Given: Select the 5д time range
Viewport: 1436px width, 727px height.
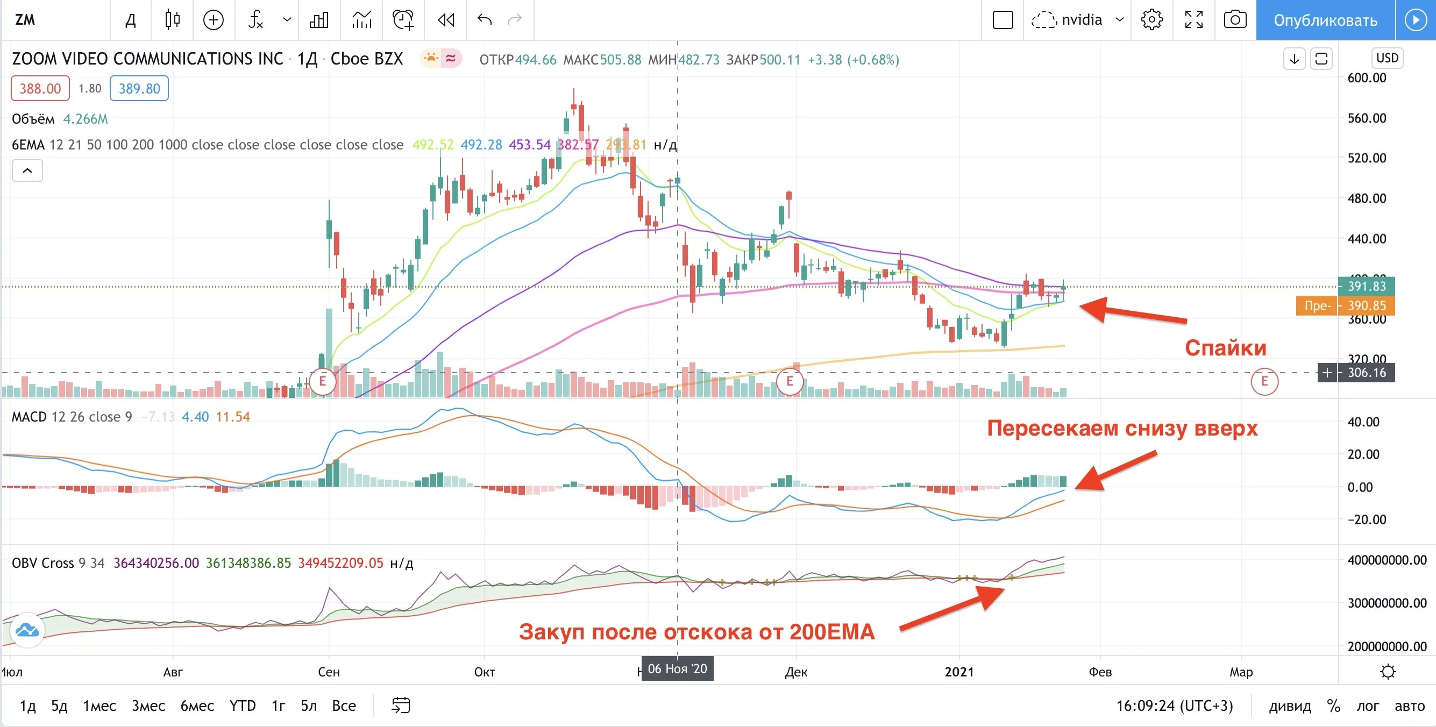Looking at the screenshot, I should [x=59, y=706].
